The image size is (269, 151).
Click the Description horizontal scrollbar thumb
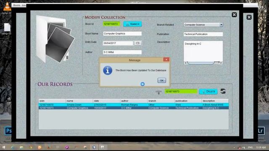[201, 63]
